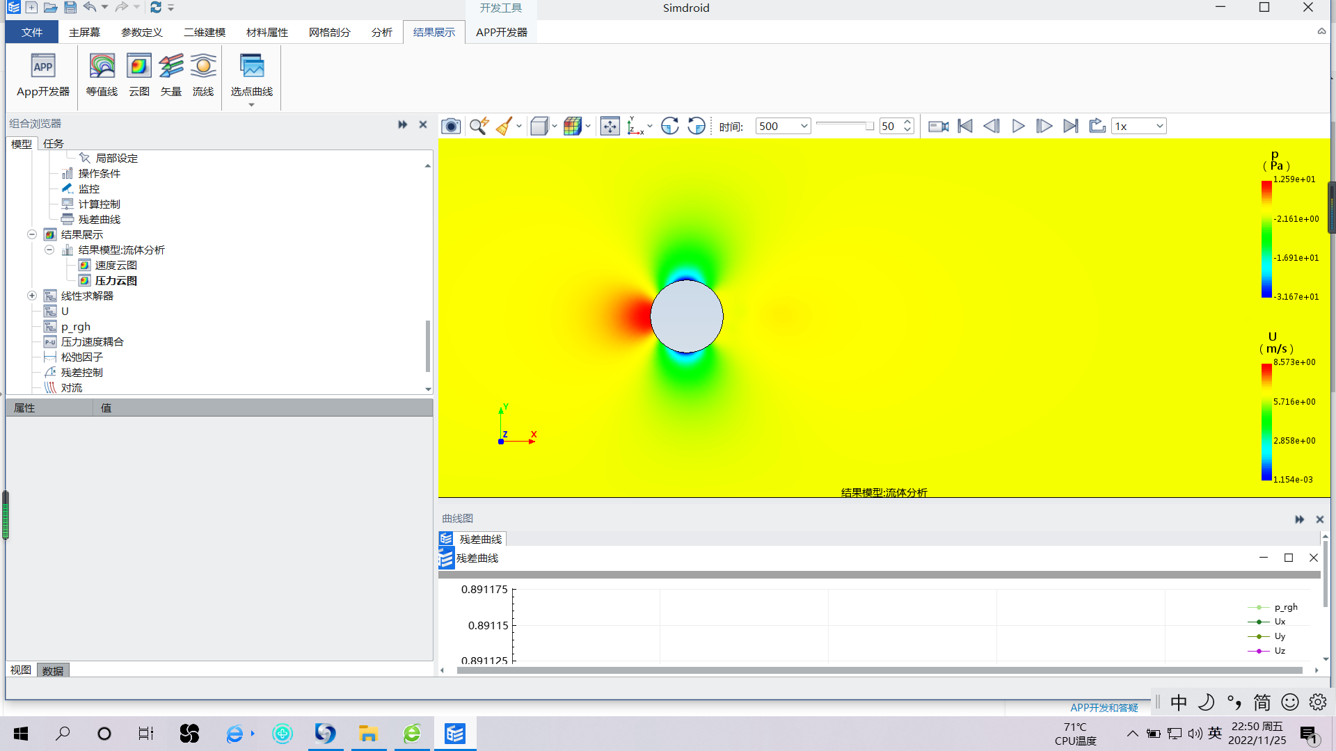Screen dimensions: 1336x751
Task: Select the 流线 streamline tool
Action: coord(203,76)
